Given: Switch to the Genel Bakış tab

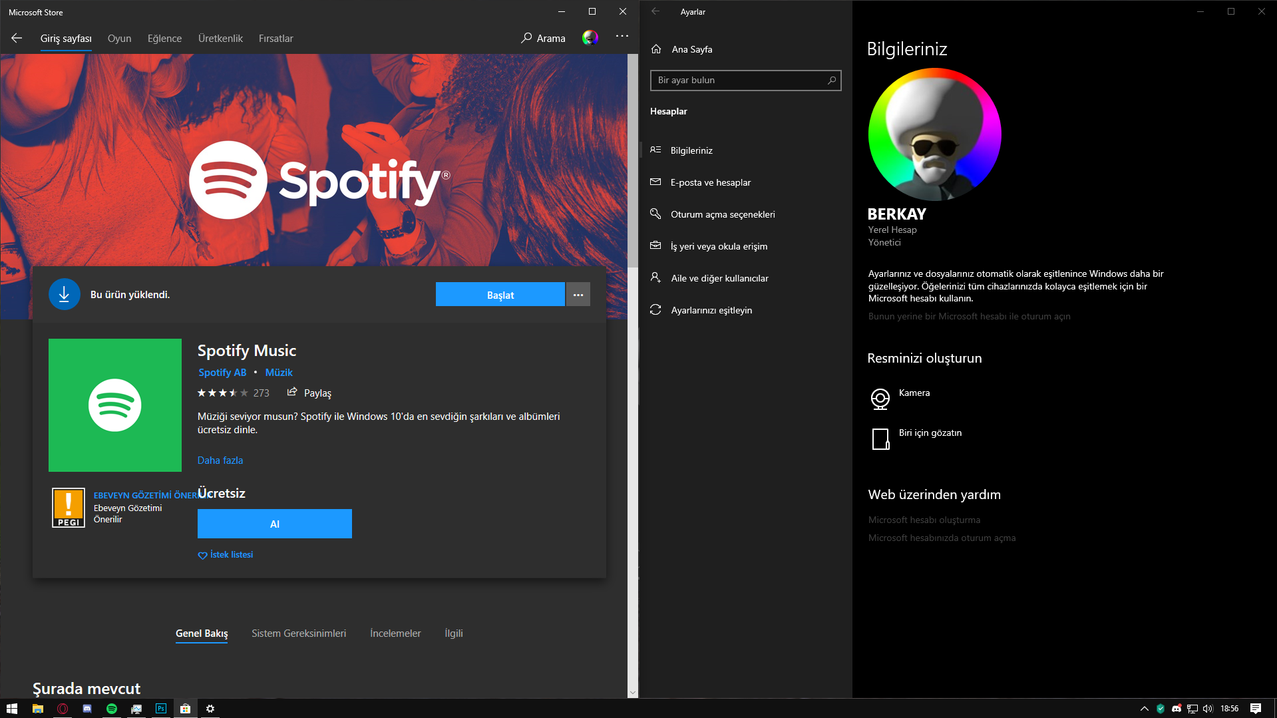Looking at the screenshot, I should (x=202, y=633).
